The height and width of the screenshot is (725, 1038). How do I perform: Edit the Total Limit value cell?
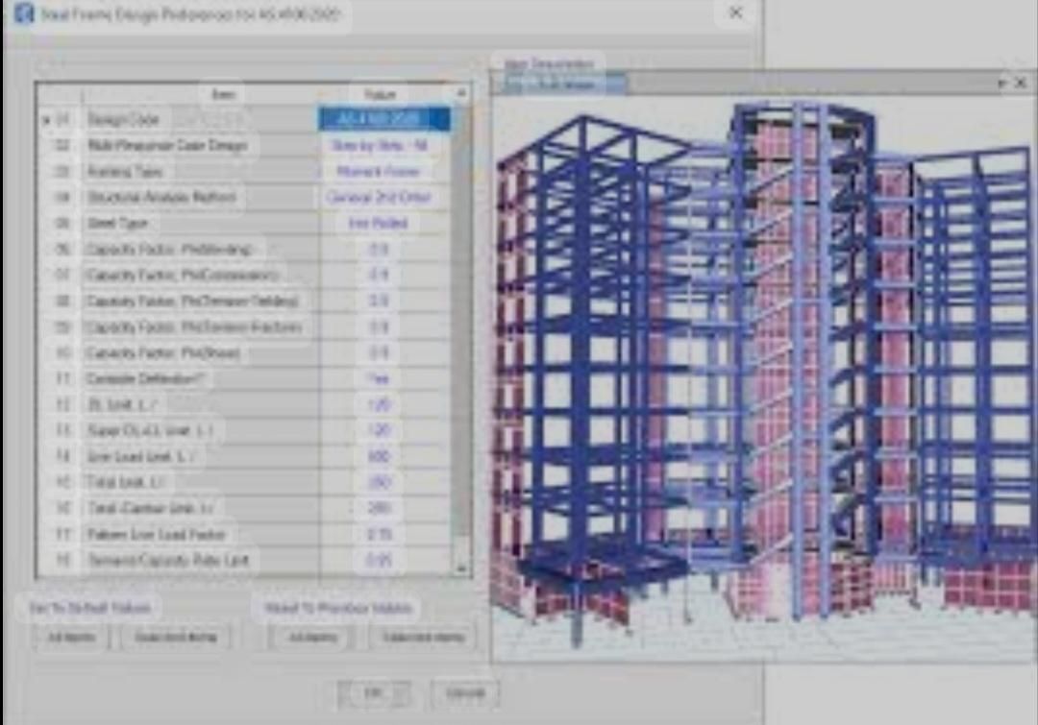click(x=384, y=482)
